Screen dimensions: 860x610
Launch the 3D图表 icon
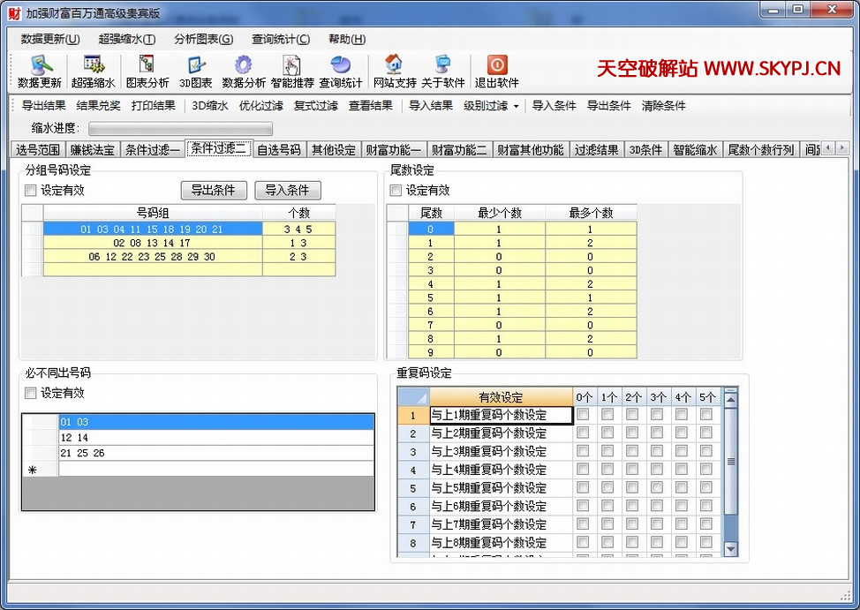point(195,66)
